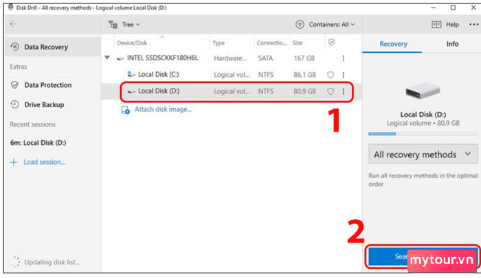
Task: Minimize the Disk Drill window
Action: click(x=433, y=8)
